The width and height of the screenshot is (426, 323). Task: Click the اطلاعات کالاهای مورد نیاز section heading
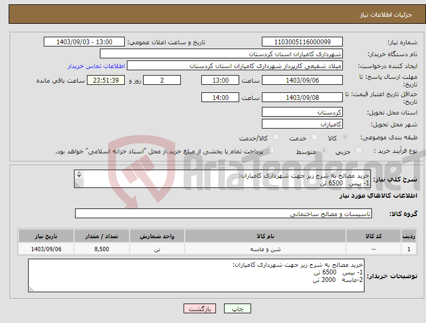[378, 196]
